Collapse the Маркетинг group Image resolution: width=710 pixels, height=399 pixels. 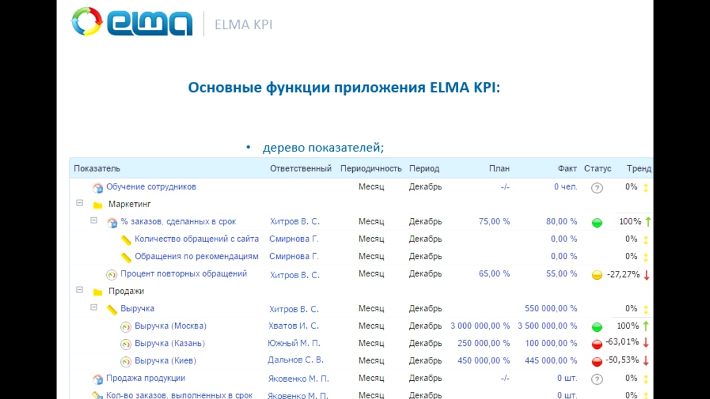click(x=79, y=203)
